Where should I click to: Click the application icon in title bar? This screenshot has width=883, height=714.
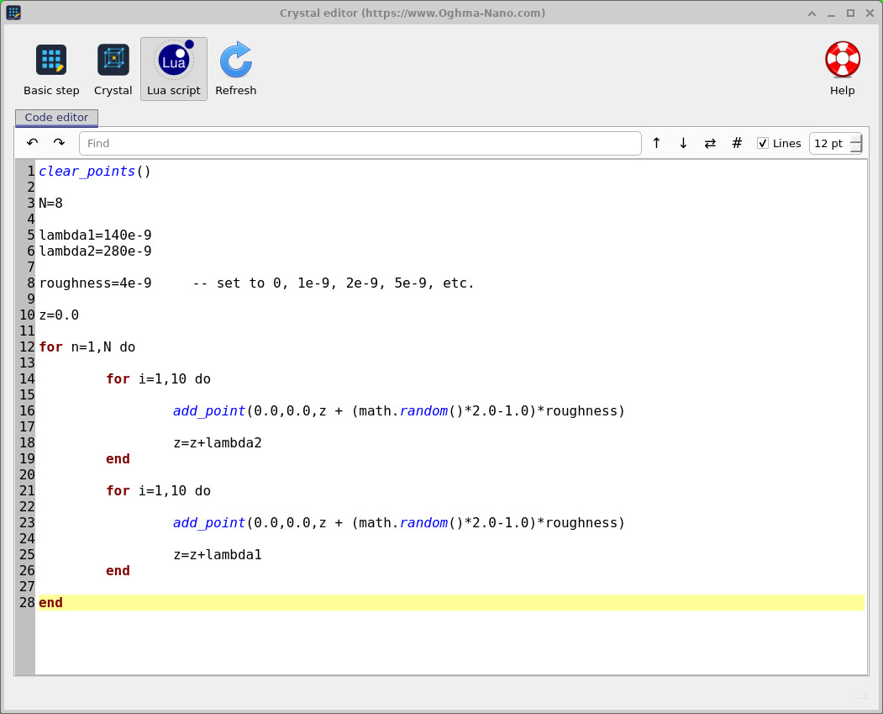[x=13, y=13]
